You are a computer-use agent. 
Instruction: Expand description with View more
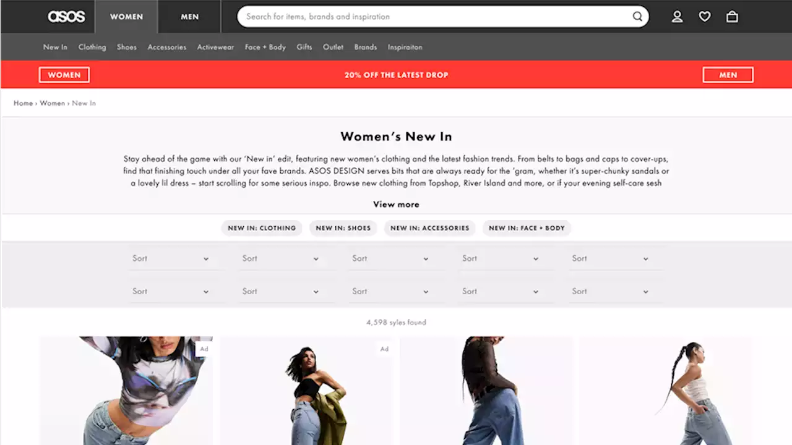coord(396,205)
